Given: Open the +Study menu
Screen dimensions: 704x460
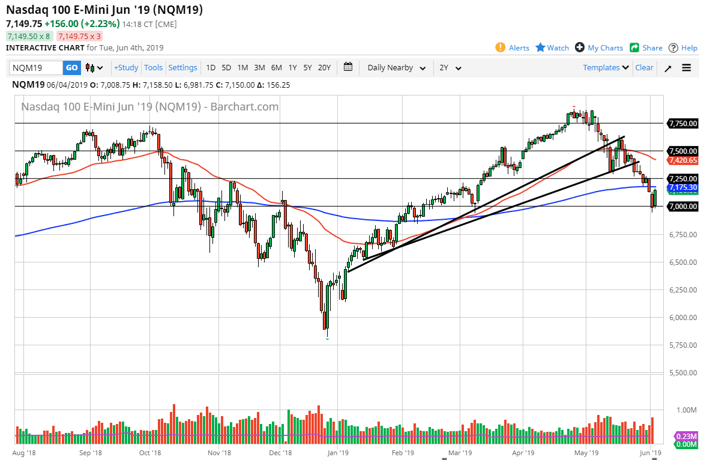Looking at the screenshot, I should pos(126,68).
